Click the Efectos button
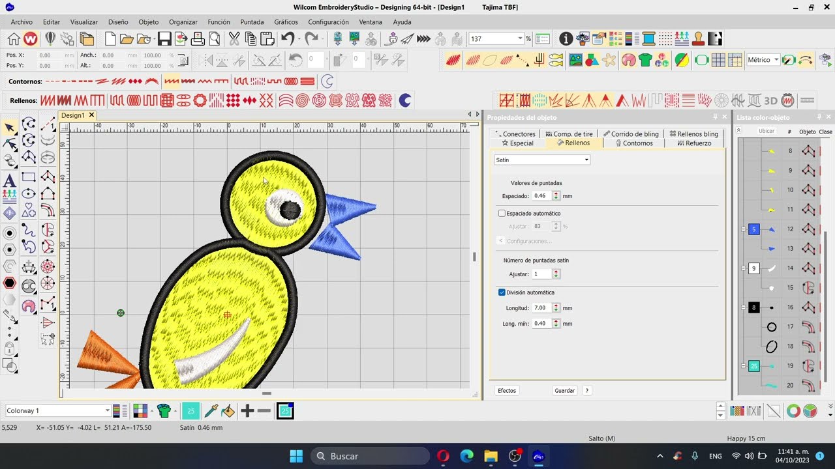Viewport: 835px width, 469px height. tap(507, 391)
